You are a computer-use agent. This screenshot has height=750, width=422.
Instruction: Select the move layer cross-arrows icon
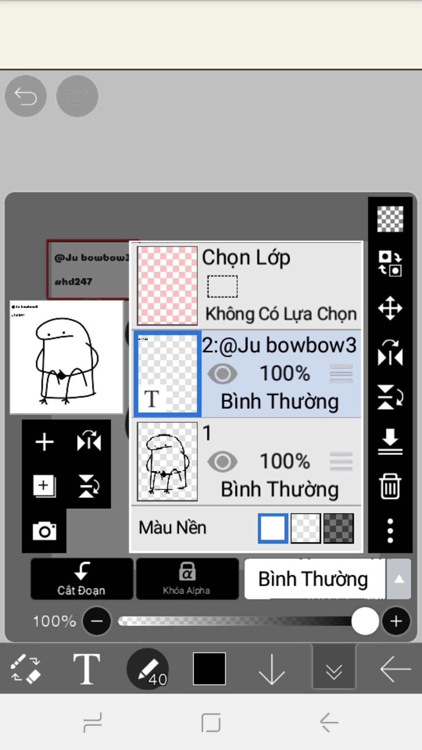(390, 308)
